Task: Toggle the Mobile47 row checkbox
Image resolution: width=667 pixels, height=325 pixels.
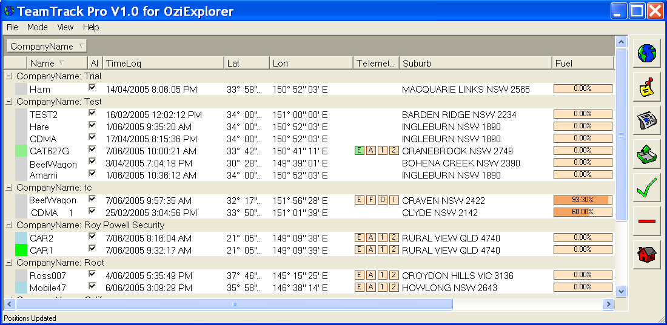Action: click(92, 286)
